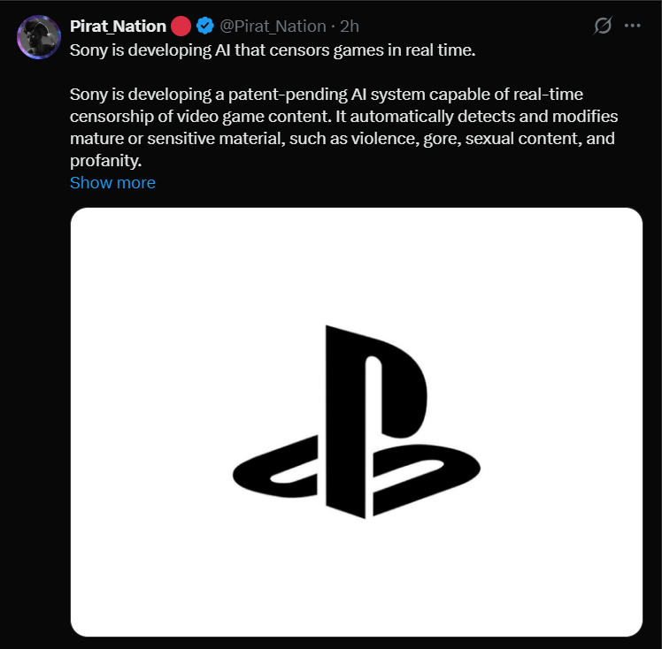The height and width of the screenshot is (649, 662).
Task: Click "censorship of video game content" text
Action: pyautogui.click(x=189, y=117)
